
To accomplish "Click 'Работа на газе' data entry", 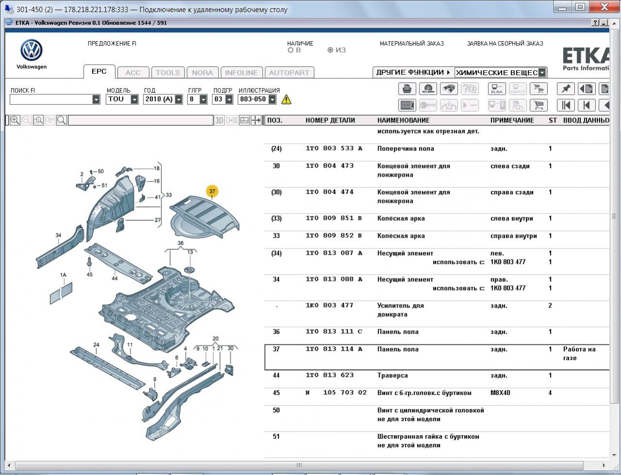I will [579, 354].
